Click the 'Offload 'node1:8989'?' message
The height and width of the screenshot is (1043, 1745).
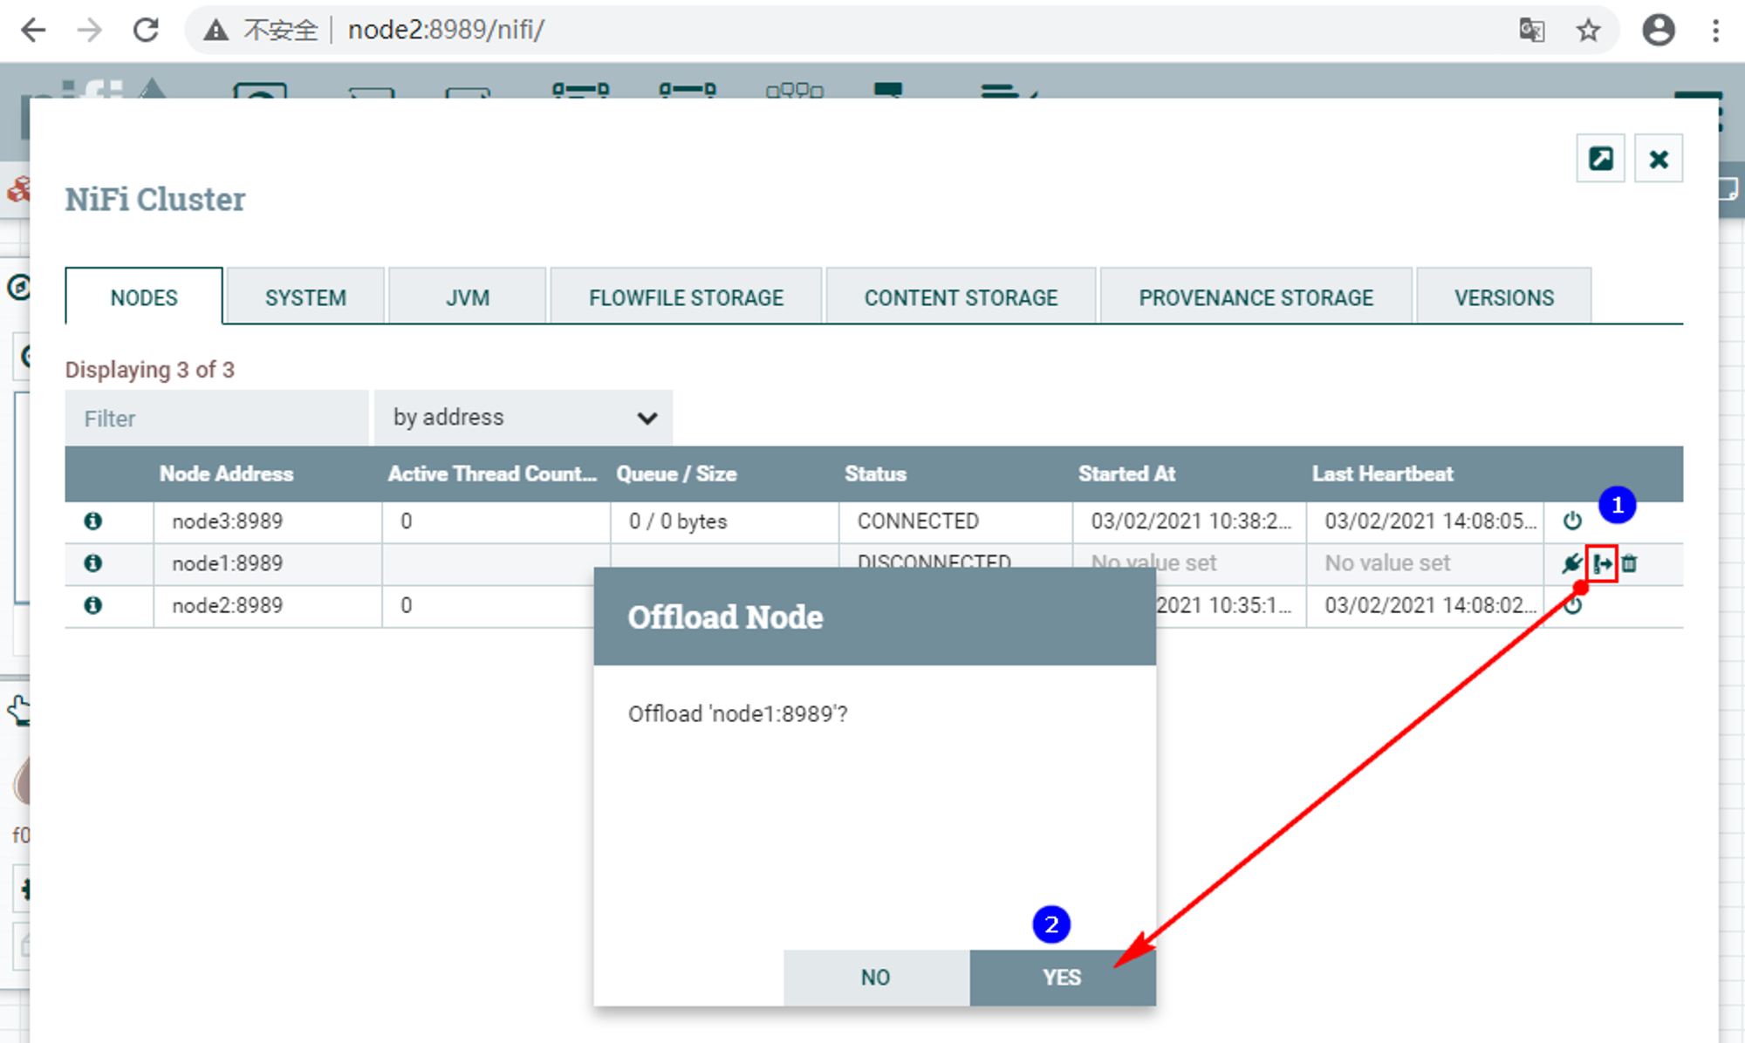pyautogui.click(x=737, y=714)
